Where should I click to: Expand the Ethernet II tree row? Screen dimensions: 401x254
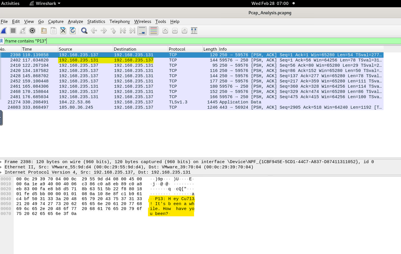click(x=1, y=167)
